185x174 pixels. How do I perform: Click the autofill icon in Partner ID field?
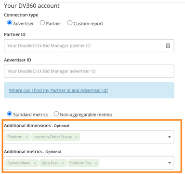coord(168,46)
